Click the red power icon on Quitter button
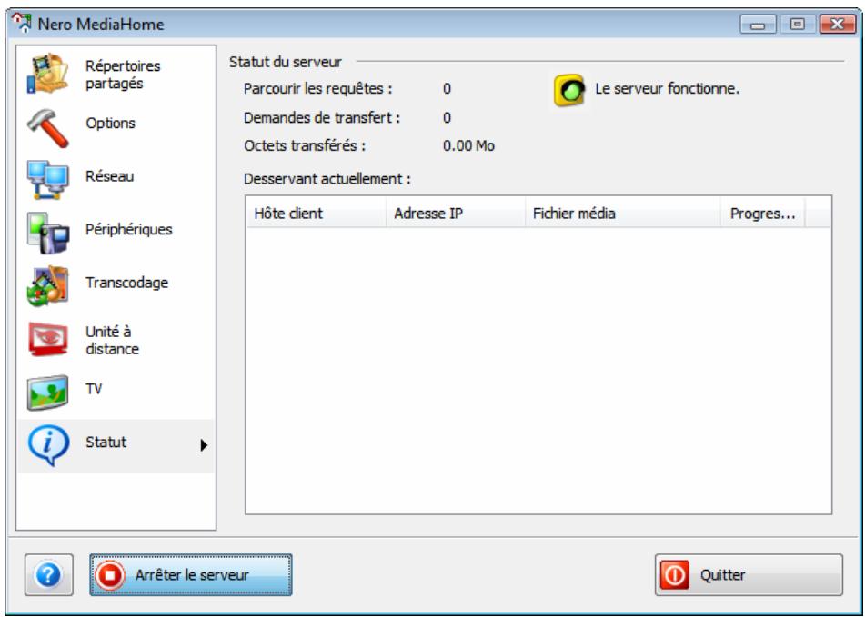Viewport: 865px width, 617px height. 674,575
